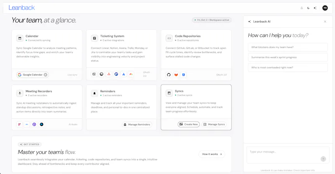Viewport: 335px width, 174px height.
Task: Click the Ticketing System title
Action: click(112, 36)
